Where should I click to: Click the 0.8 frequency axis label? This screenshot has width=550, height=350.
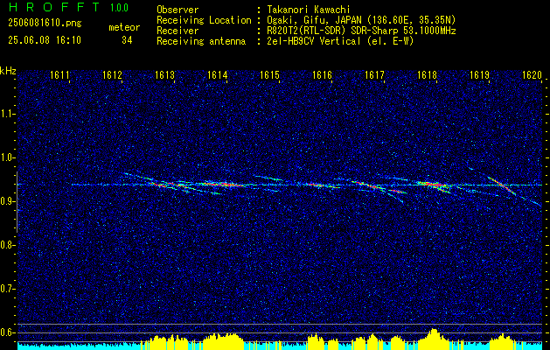(x=8, y=245)
